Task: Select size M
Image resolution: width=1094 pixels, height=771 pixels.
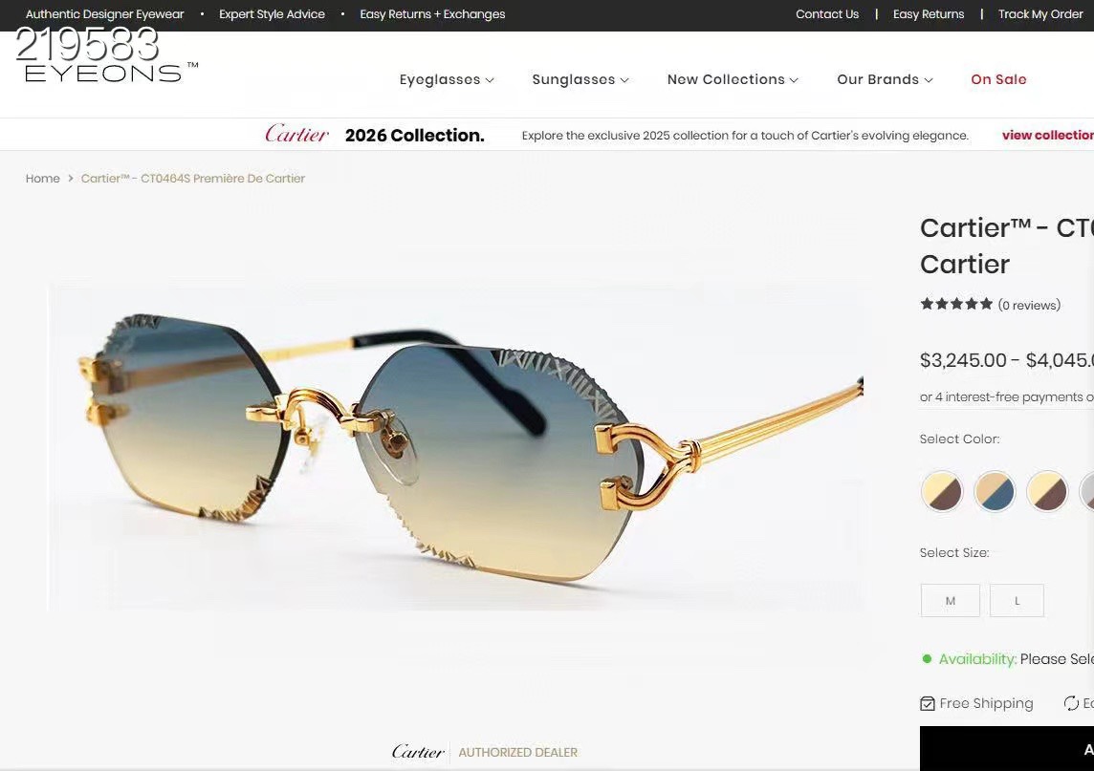Action: tap(951, 600)
